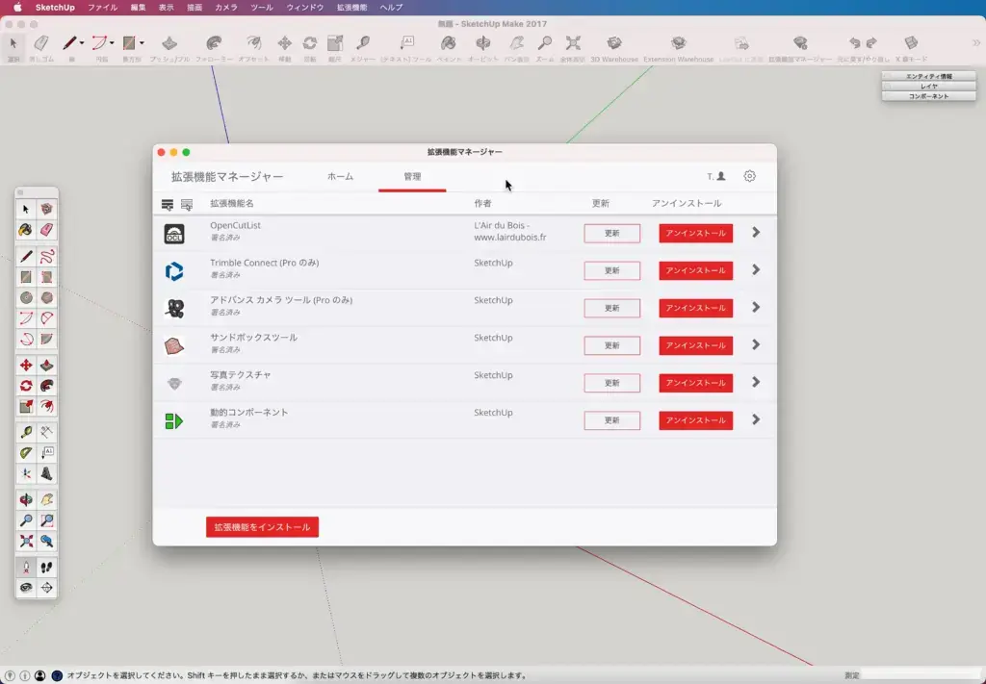Expand the エンティティ情報 tray panel
Screen dimensions: 986x684
tap(929, 76)
